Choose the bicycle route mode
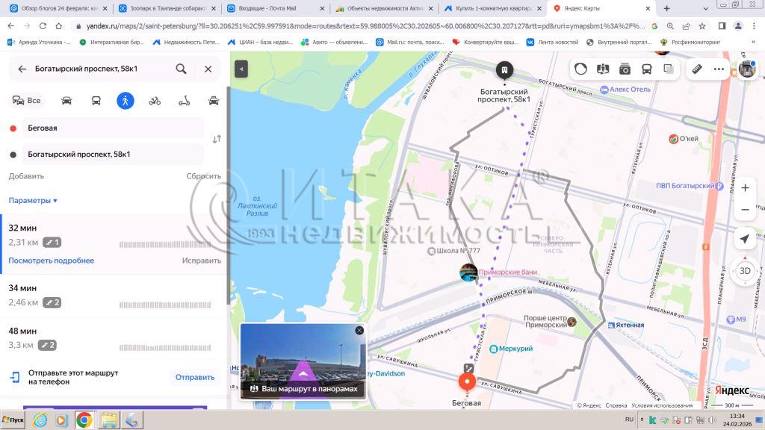This screenshot has width=765, height=430. [x=155, y=101]
